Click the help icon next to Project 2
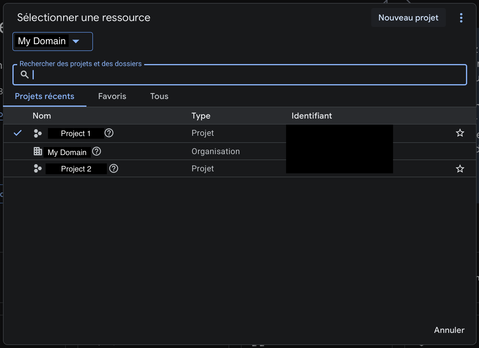The width and height of the screenshot is (479, 348). click(x=114, y=169)
